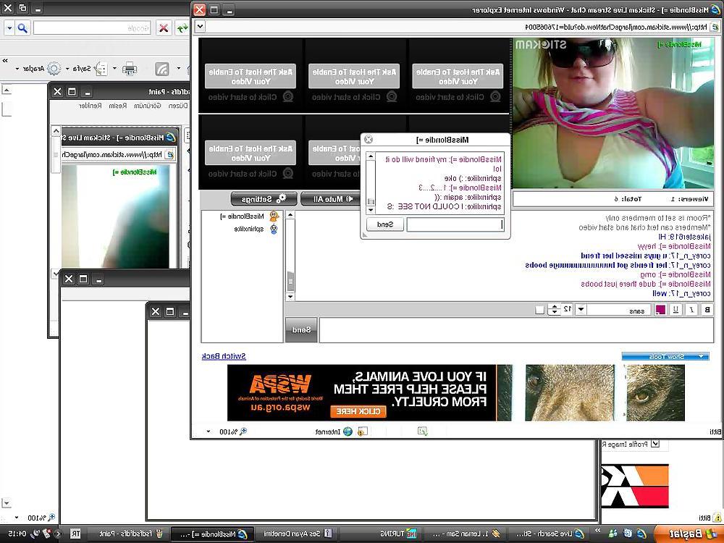Click the Google search box in background browser

[93, 28]
